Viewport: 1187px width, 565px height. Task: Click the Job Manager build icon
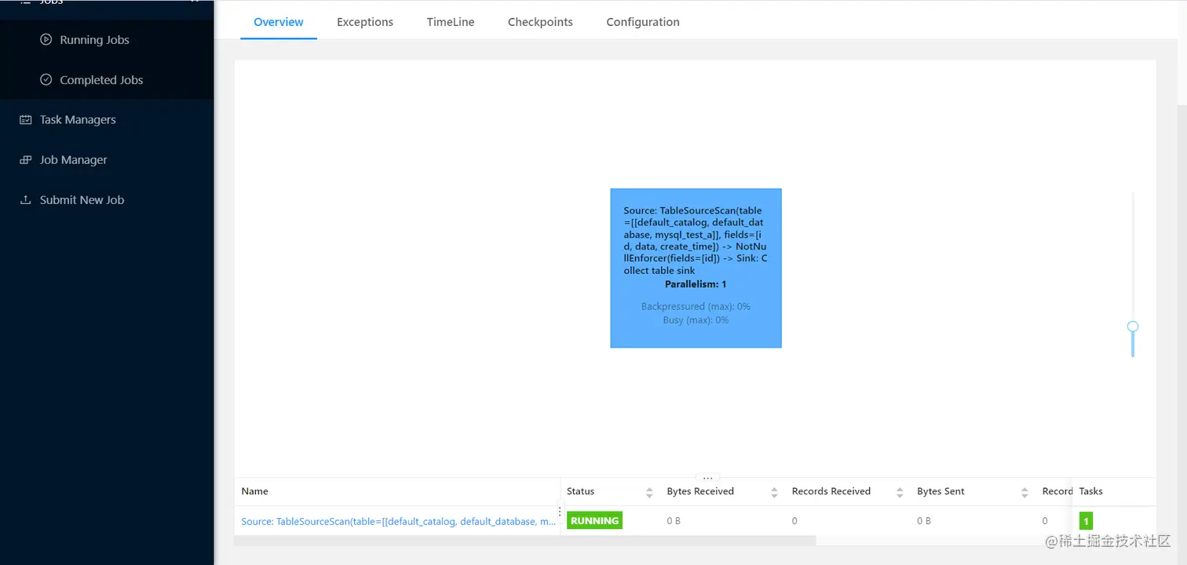(26, 160)
